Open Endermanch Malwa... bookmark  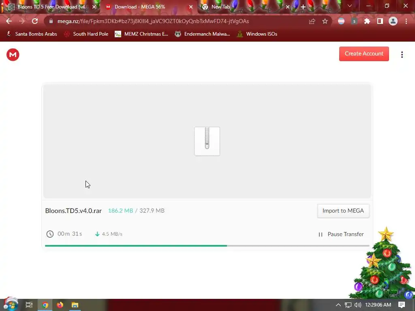click(203, 34)
